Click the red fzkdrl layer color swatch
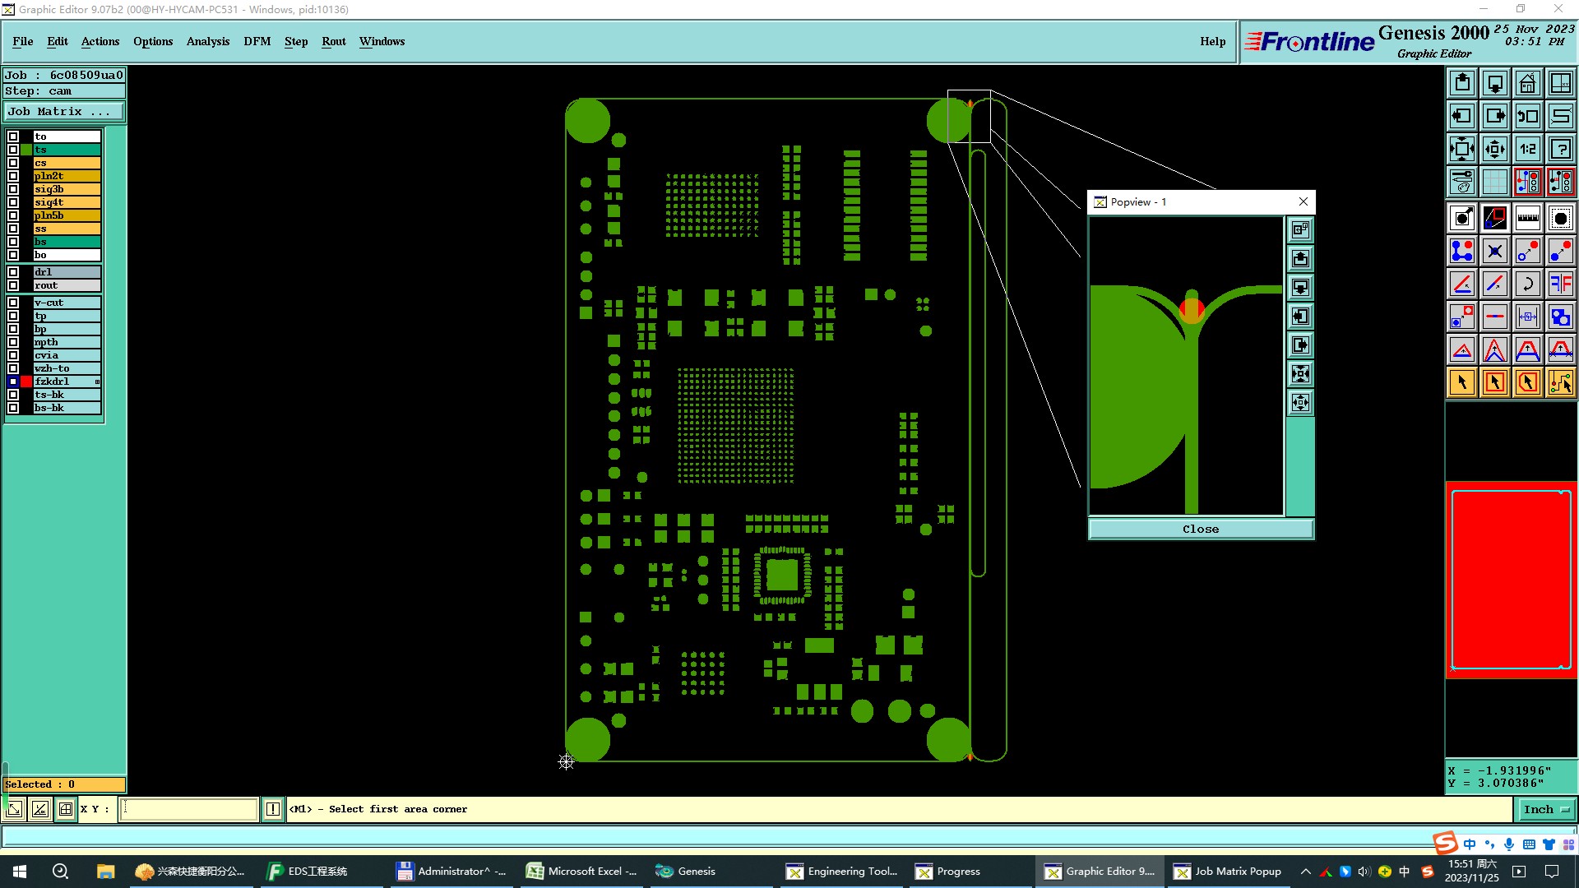1579x888 pixels. 26,382
